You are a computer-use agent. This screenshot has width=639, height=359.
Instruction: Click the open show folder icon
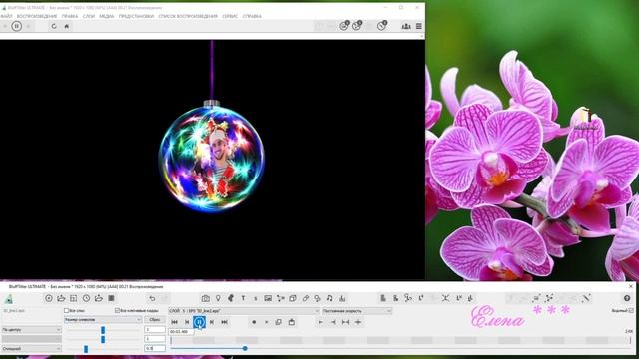pyautogui.click(x=61, y=298)
